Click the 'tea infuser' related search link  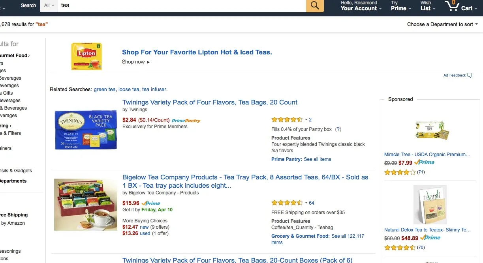coord(154,90)
